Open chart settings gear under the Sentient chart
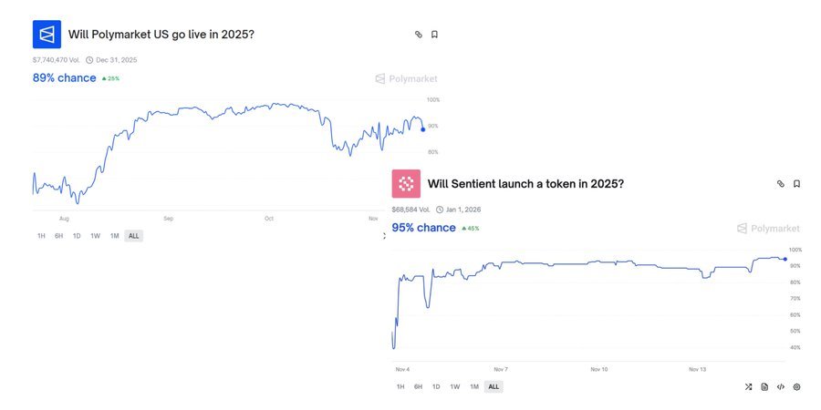The image size is (821, 410). coord(796,386)
